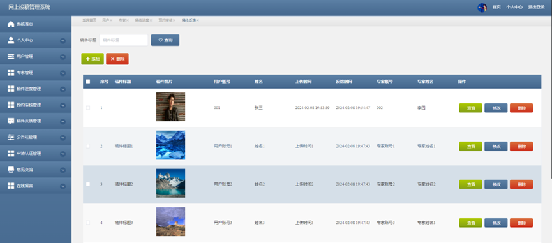
Task: Check the checkbox for row 稿件标题1
Action: coord(88,146)
